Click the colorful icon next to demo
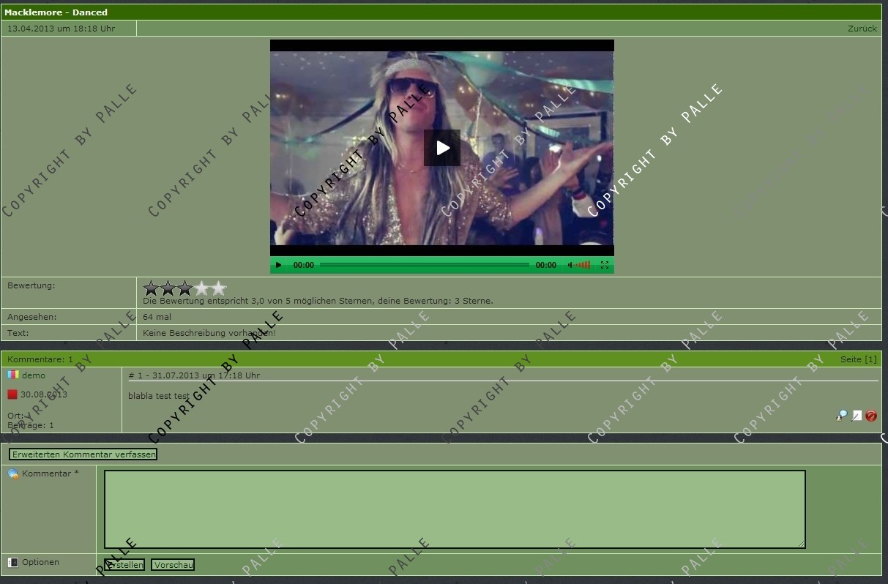 tap(12, 375)
